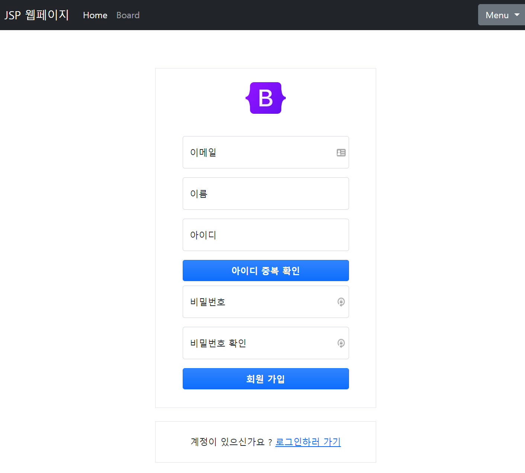Image resolution: width=525 pixels, height=473 pixels.
Task: Open the Menu dropdown
Action: (x=502, y=15)
